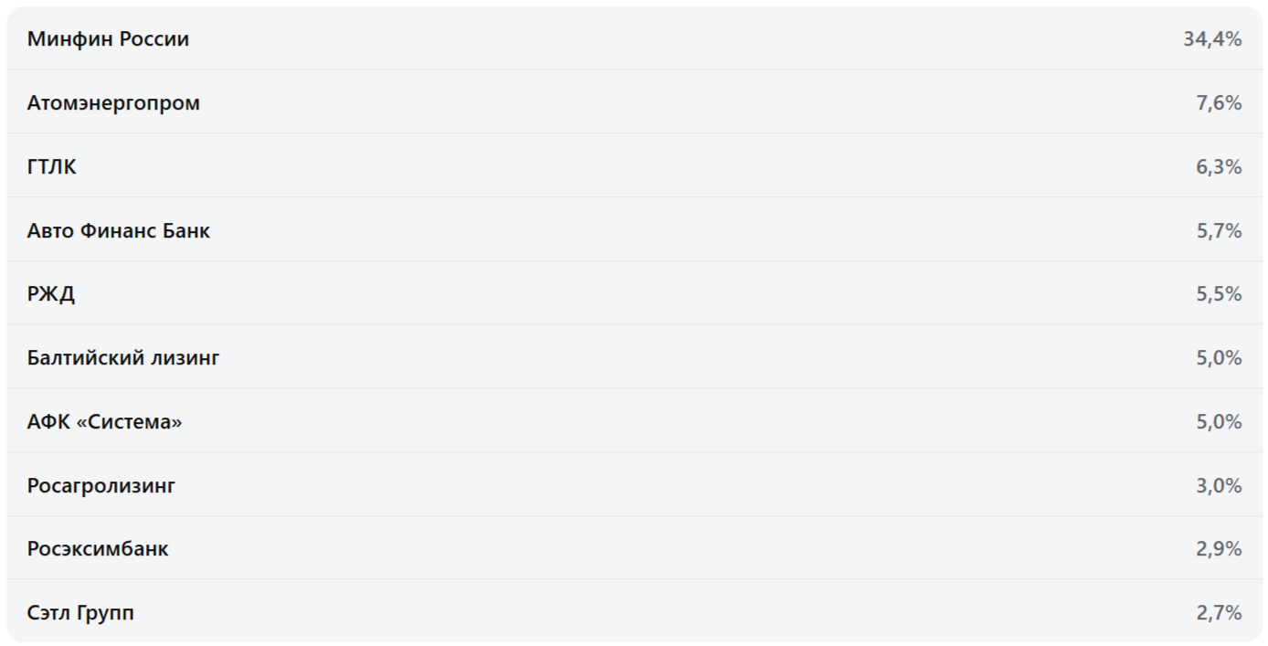Click the 6,3% value beside ГТЛК

tap(1219, 166)
